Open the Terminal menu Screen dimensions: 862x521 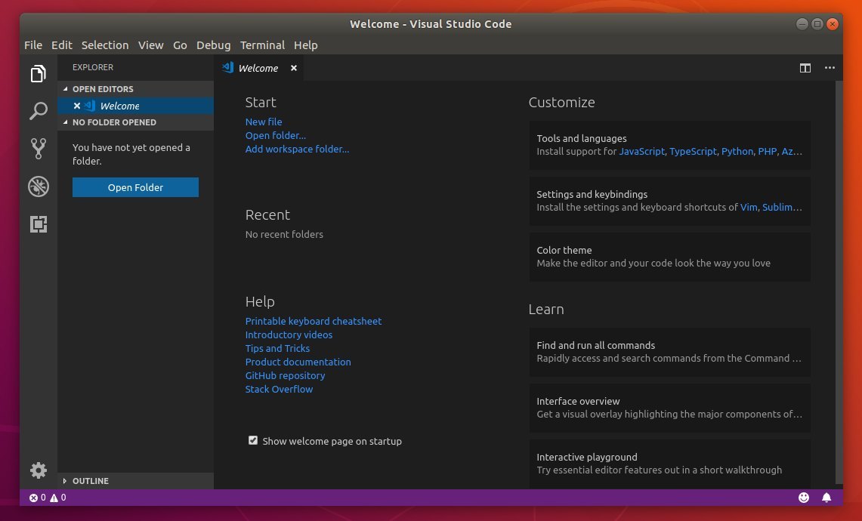(x=262, y=45)
